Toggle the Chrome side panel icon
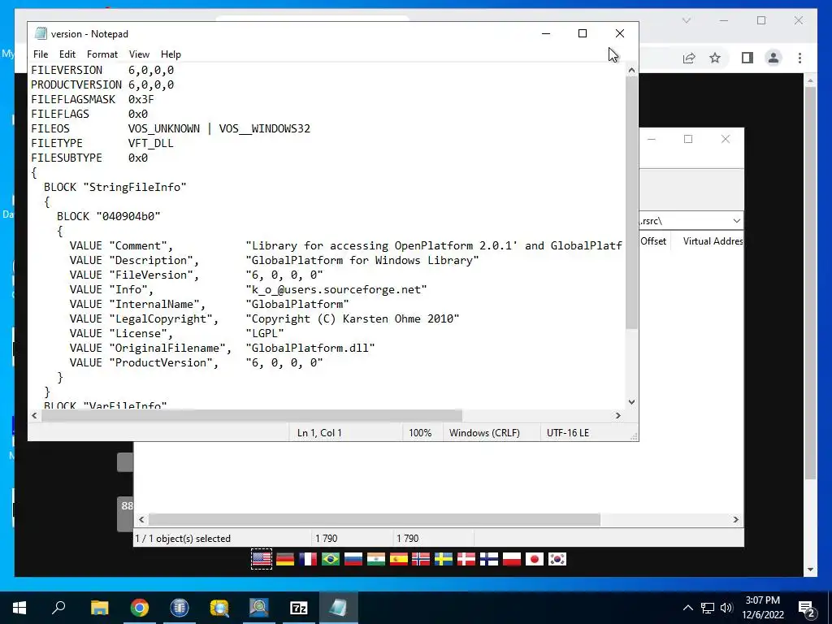Screen dimensions: 832x624 point(747,58)
